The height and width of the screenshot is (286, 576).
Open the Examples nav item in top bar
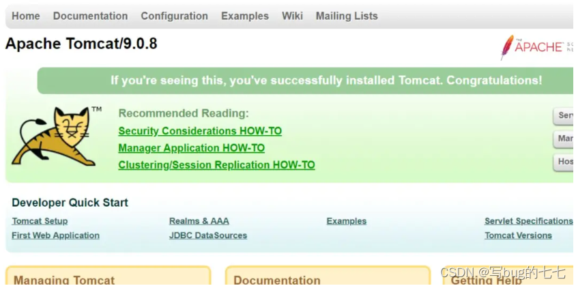pyautogui.click(x=245, y=16)
